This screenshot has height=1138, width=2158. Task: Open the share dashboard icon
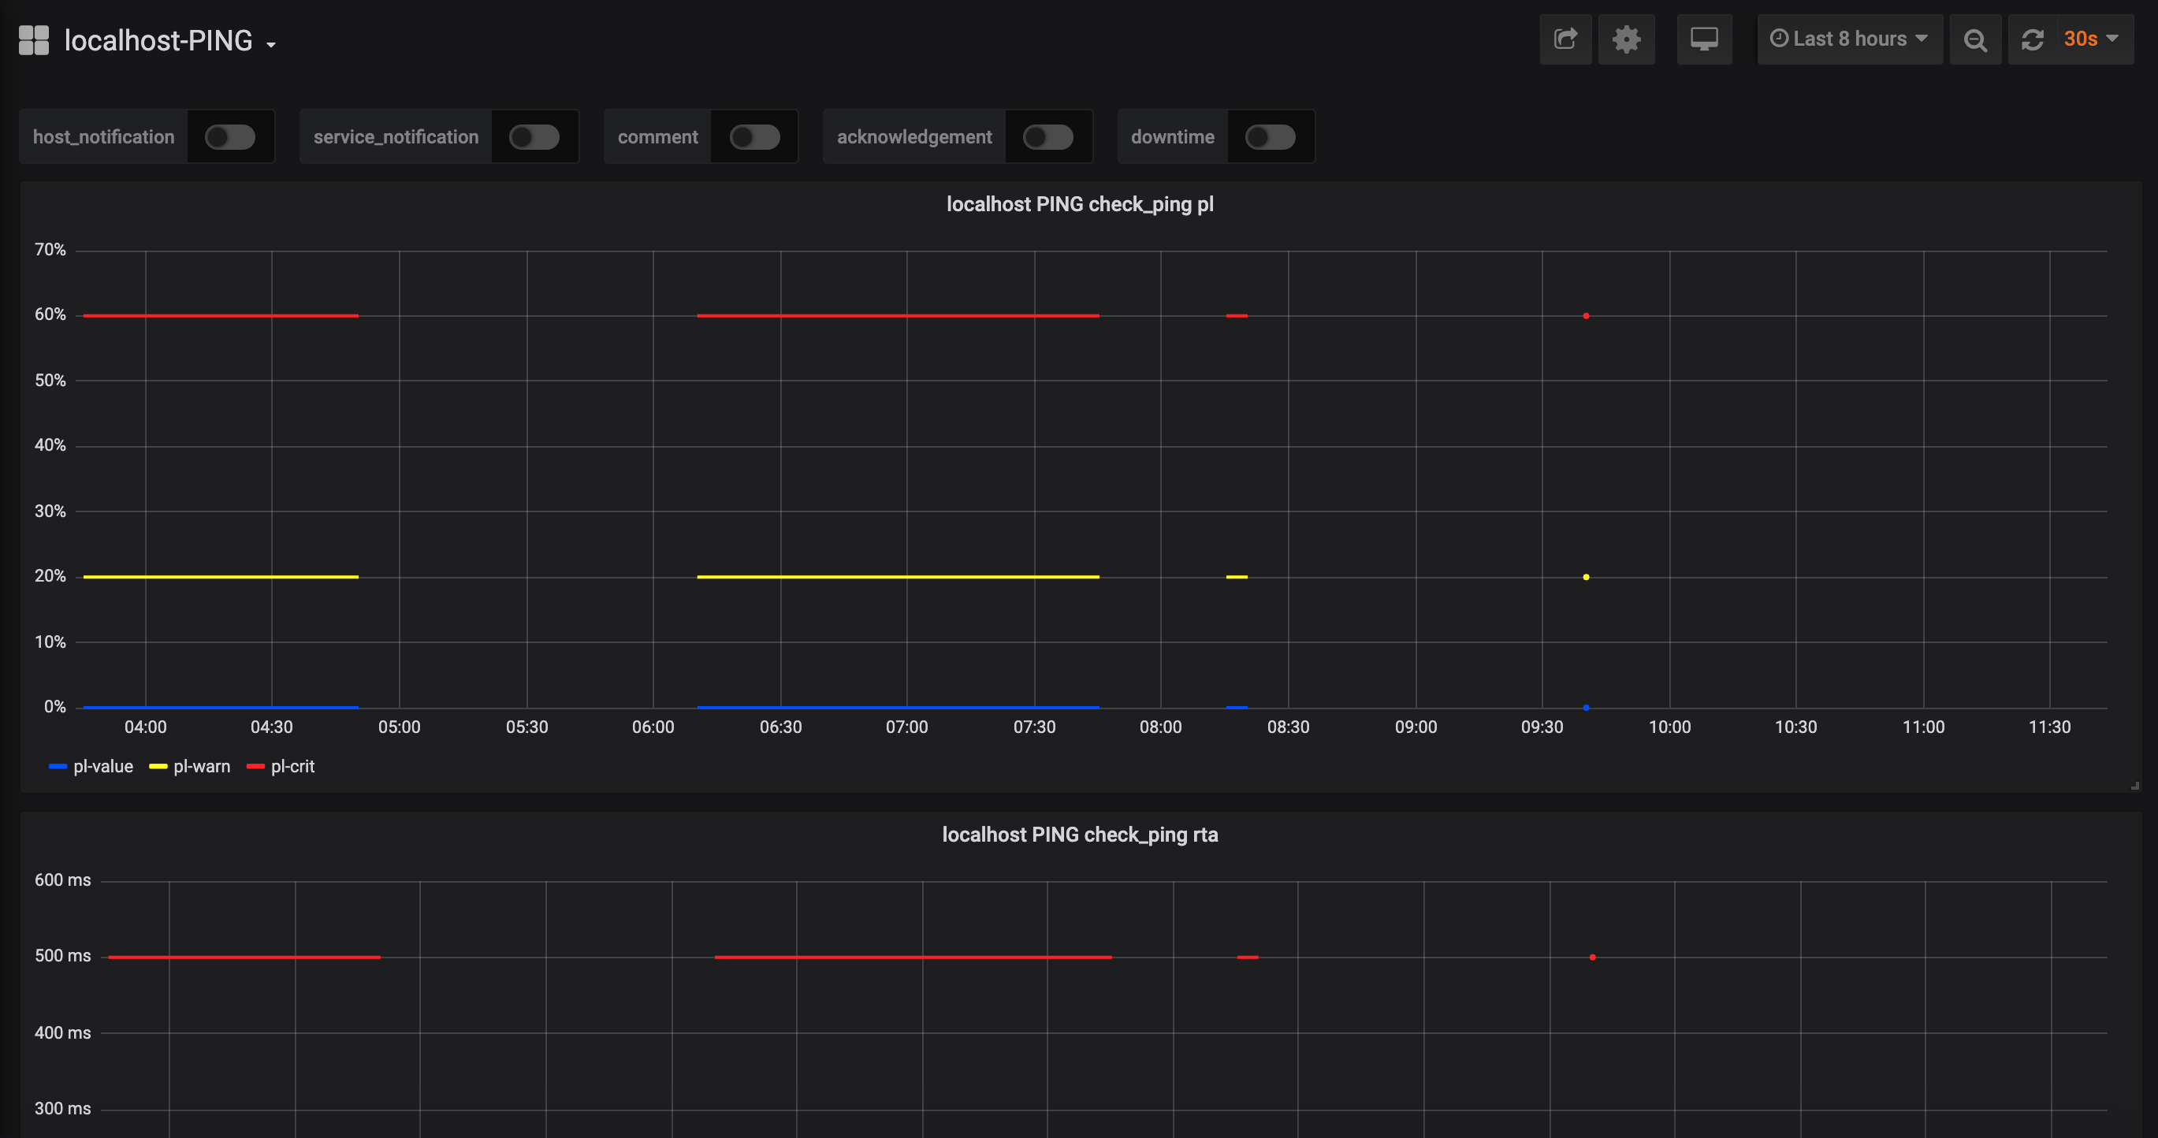pyautogui.click(x=1565, y=39)
